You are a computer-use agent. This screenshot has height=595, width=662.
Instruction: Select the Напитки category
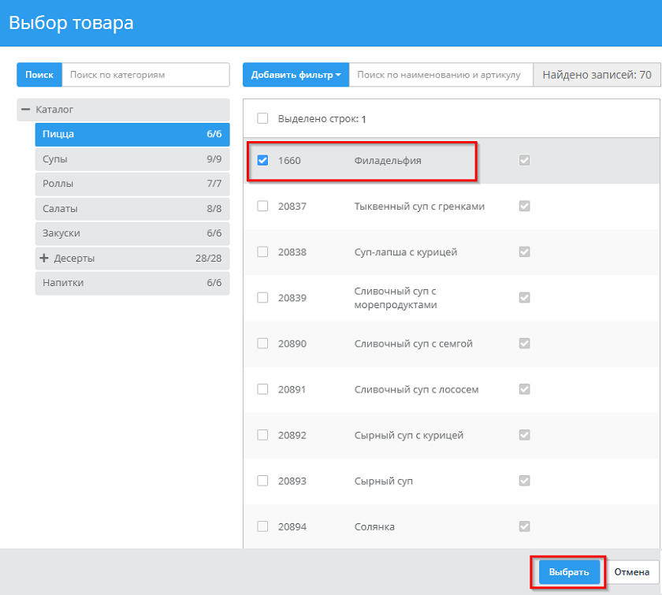pyautogui.click(x=132, y=283)
